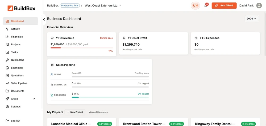266x126 pixels.
Task: Click the $1,650,000 revenue amount
Action: coord(57,44)
